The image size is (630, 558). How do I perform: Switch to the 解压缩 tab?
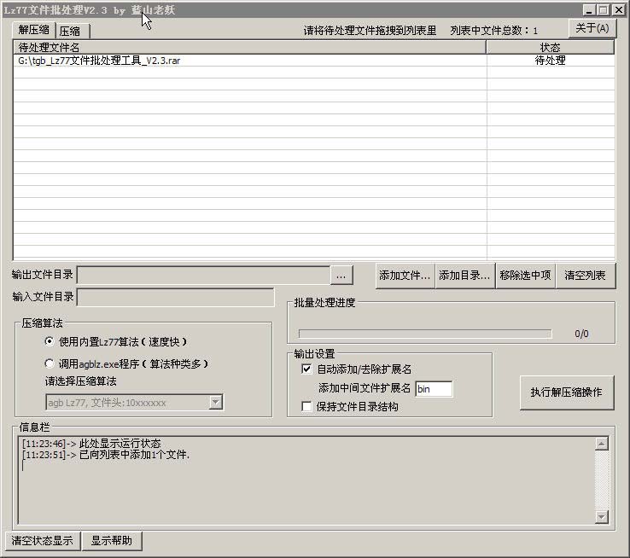[x=34, y=30]
